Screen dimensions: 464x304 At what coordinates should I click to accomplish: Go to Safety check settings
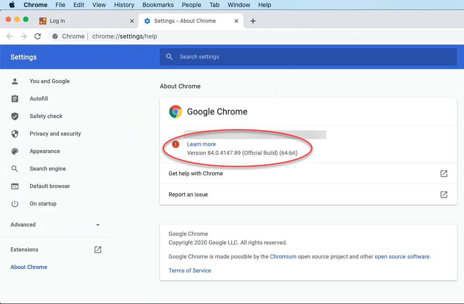pos(46,116)
